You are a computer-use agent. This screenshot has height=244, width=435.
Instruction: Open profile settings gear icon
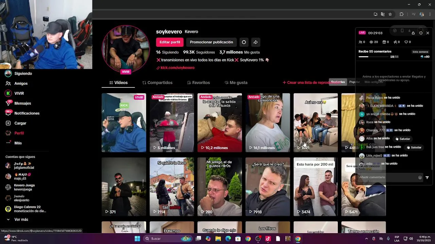[244, 42]
